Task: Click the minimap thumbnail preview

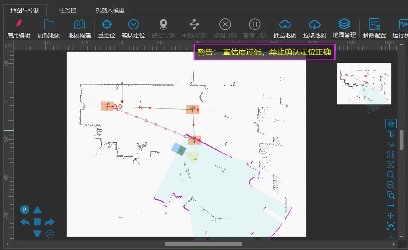Action: (x=364, y=83)
